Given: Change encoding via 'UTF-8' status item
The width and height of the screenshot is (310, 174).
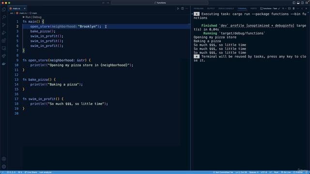Looking at the screenshot, I should pos(263,172).
